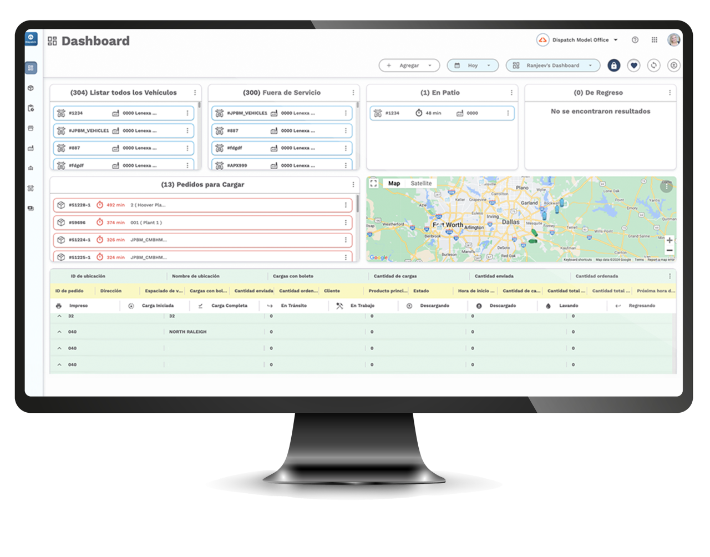Open the Agregar dropdown

tap(409, 65)
